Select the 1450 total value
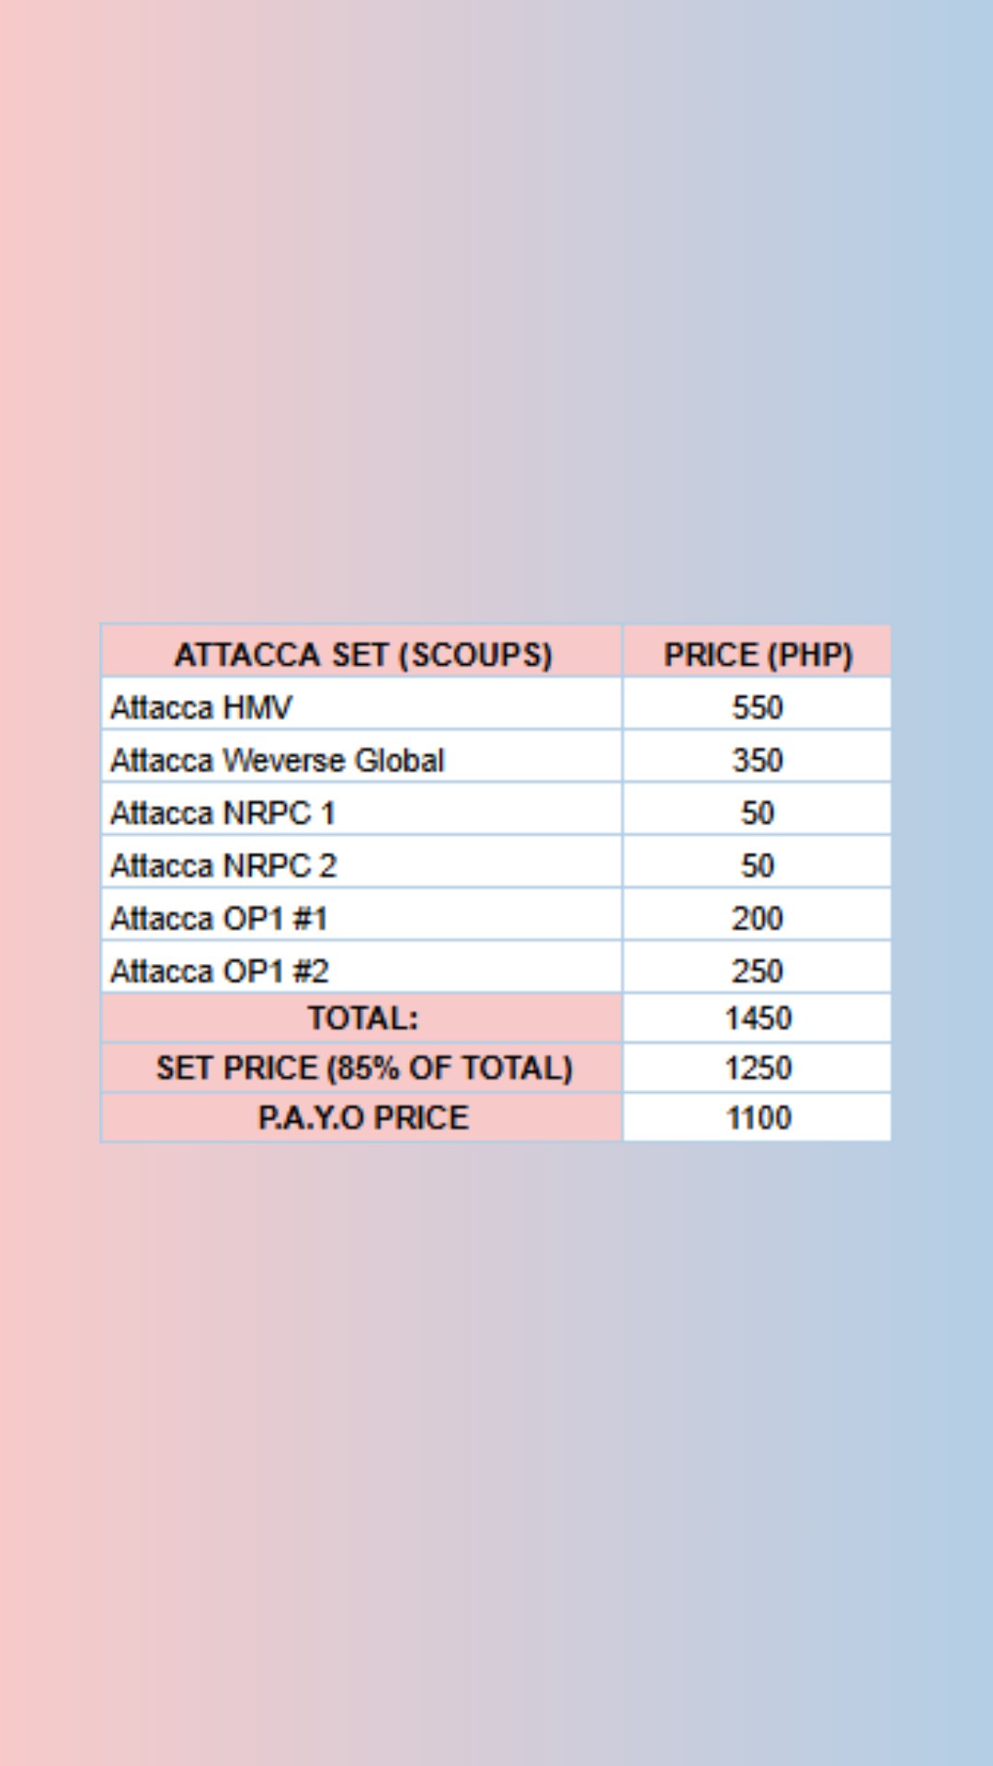This screenshot has width=993, height=1766. [x=758, y=1018]
